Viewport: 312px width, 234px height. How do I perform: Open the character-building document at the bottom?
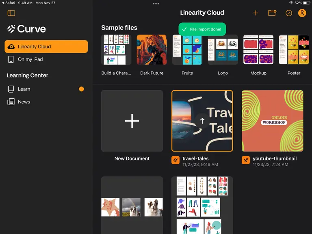pyautogui.click(x=202, y=205)
